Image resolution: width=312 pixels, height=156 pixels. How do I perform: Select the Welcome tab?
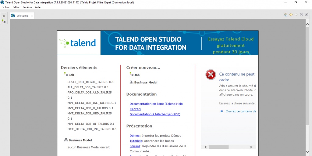point(22,16)
